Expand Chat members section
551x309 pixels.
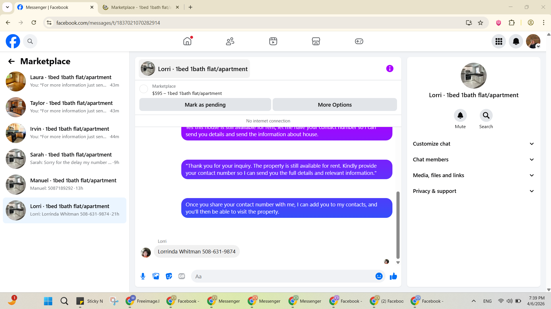point(474,160)
